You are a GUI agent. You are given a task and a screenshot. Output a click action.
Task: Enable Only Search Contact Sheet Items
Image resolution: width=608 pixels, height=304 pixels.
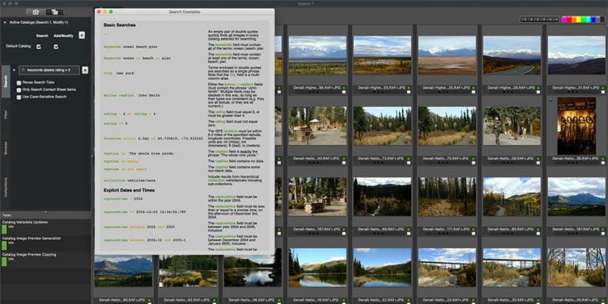coord(19,89)
